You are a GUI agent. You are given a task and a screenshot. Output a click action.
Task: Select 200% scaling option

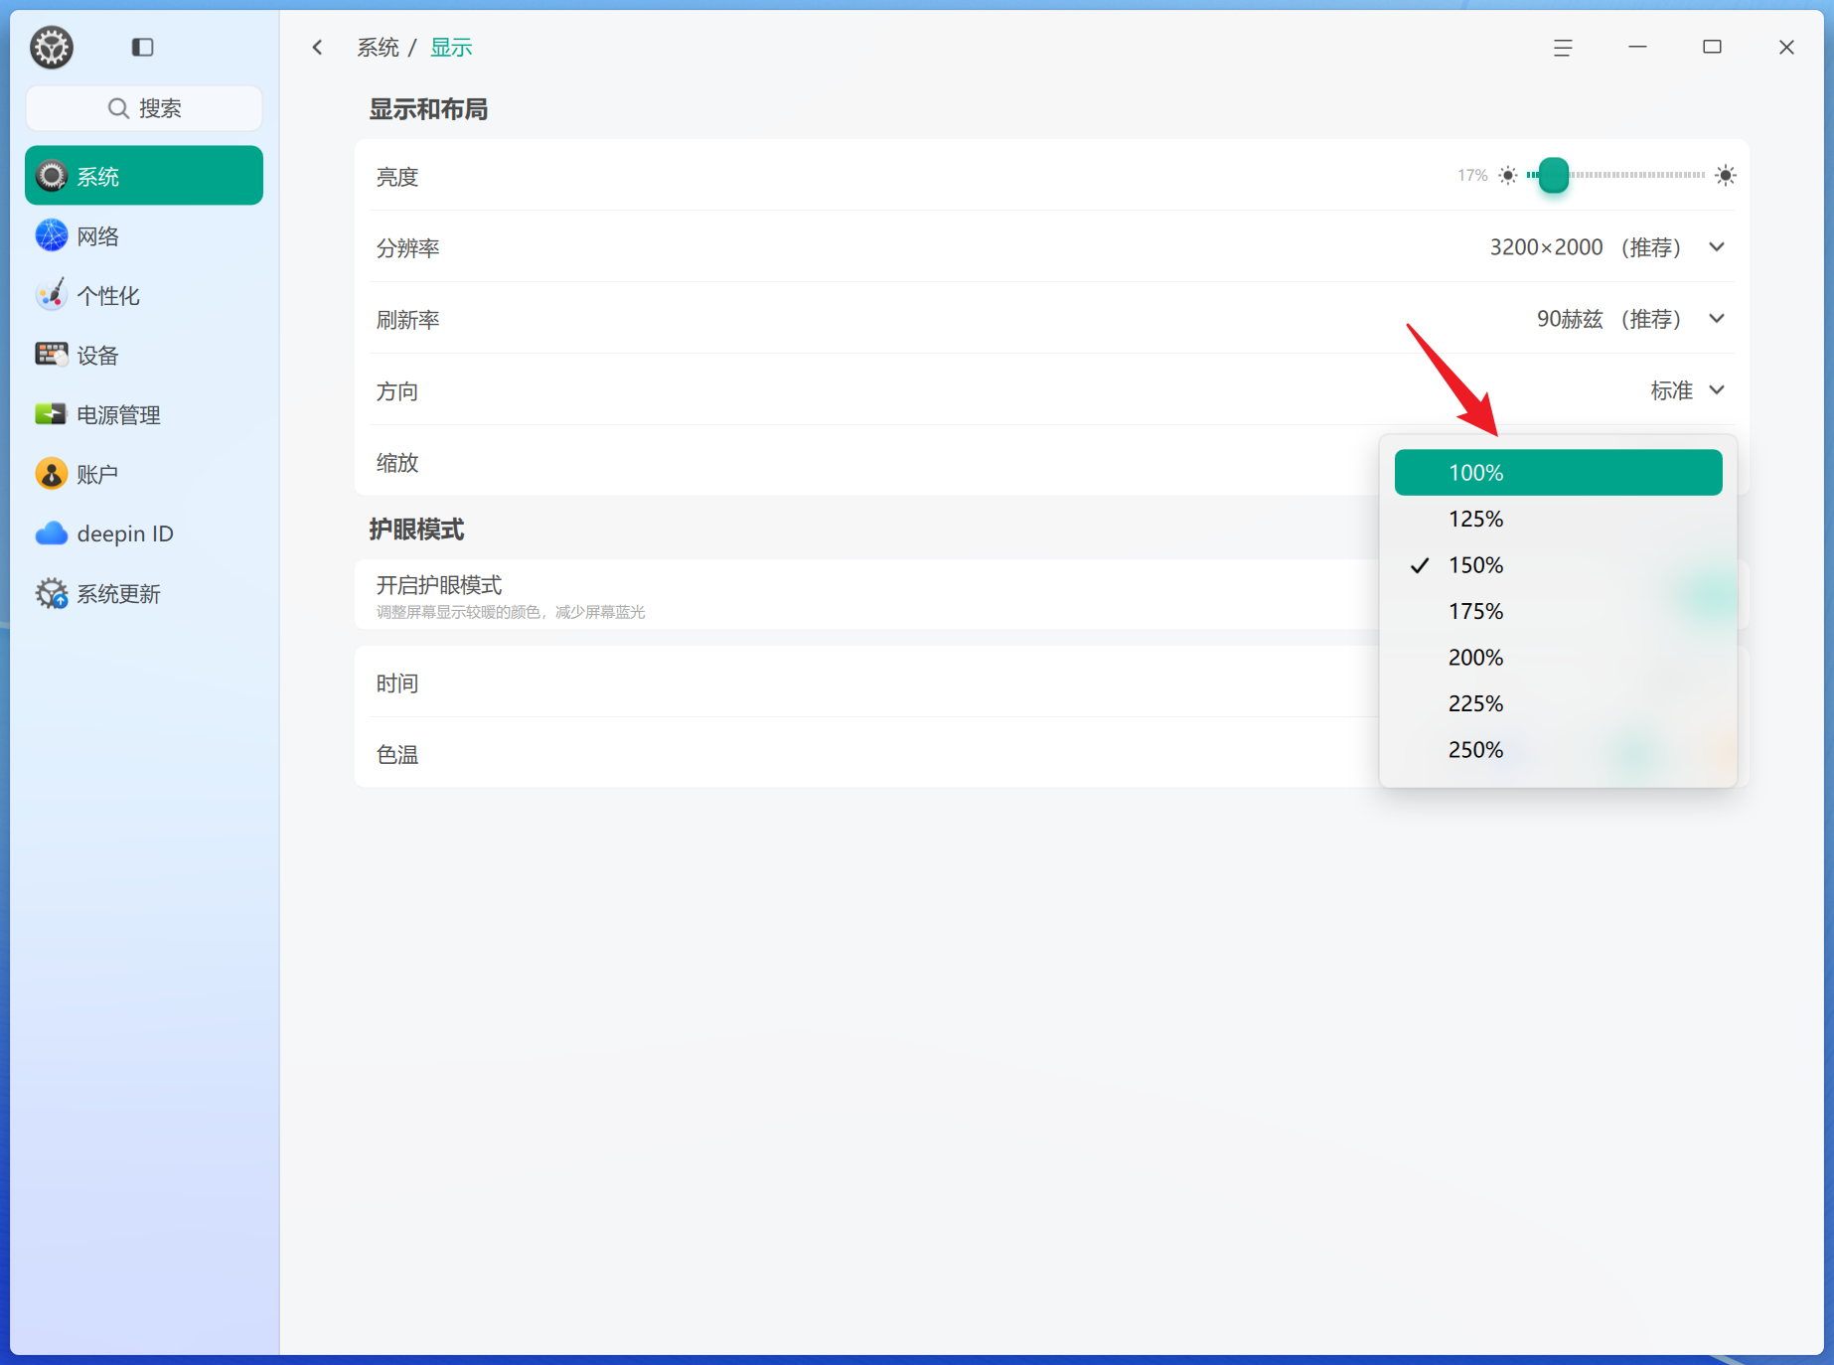tap(1558, 658)
